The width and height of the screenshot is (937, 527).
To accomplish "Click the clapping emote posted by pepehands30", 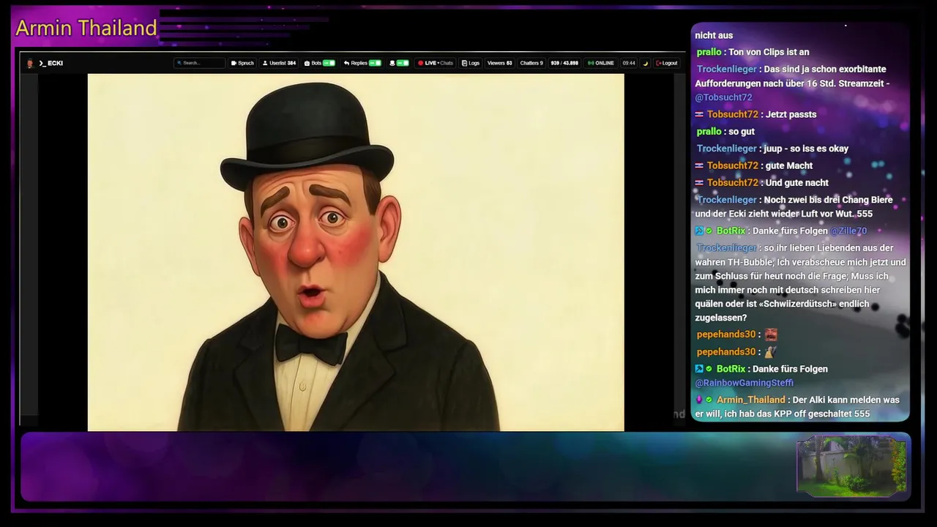I will 770,351.
